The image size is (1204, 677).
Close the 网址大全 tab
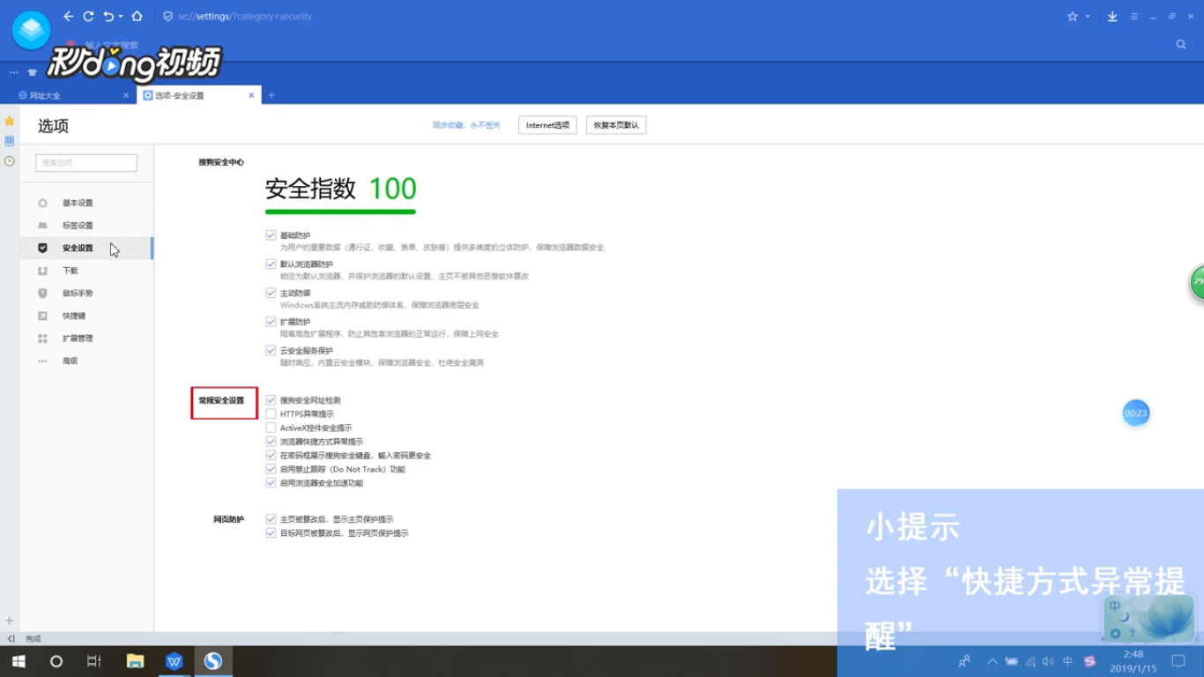pyautogui.click(x=125, y=95)
